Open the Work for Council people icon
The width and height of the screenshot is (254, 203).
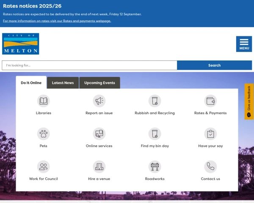[43, 167]
